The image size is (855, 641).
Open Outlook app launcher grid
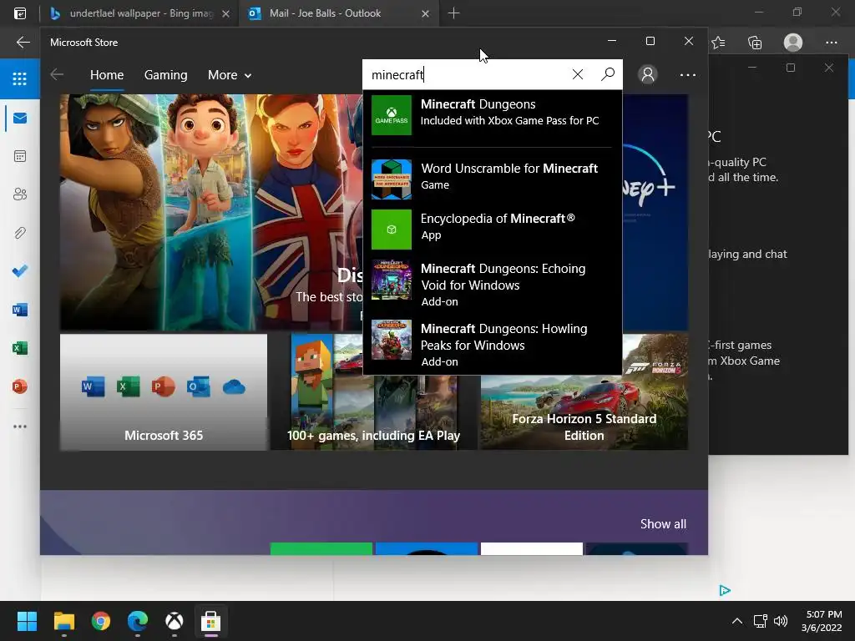coord(20,79)
